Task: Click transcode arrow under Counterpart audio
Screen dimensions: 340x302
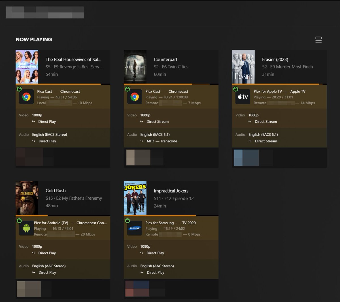Action: pos(142,141)
